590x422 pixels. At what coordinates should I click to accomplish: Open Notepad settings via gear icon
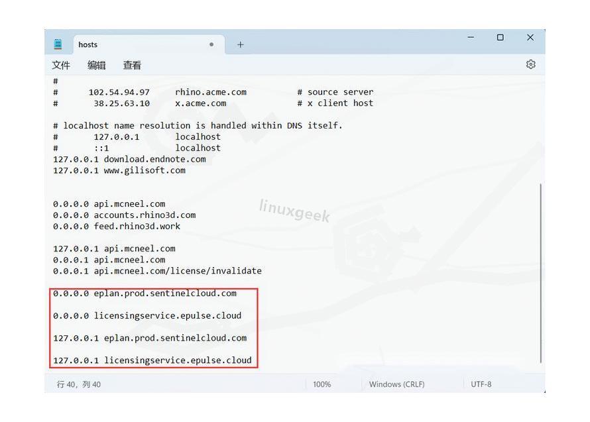[x=530, y=64]
